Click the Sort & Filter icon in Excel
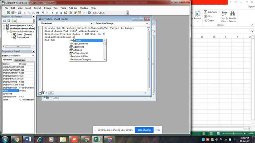 coord(224,14)
